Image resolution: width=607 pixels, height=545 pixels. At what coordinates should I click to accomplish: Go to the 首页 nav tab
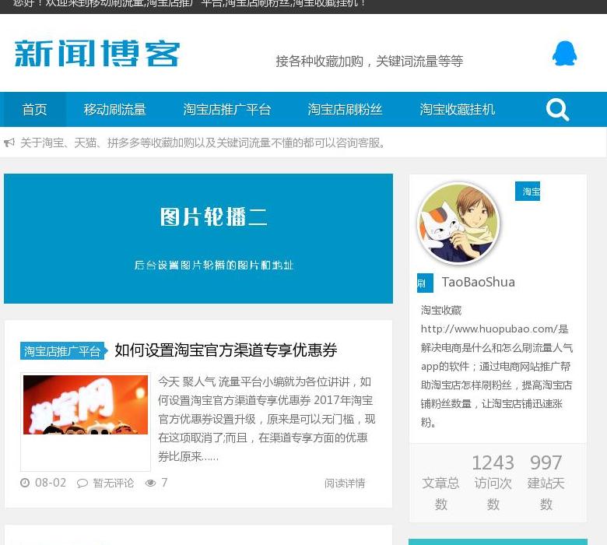[33, 109]
